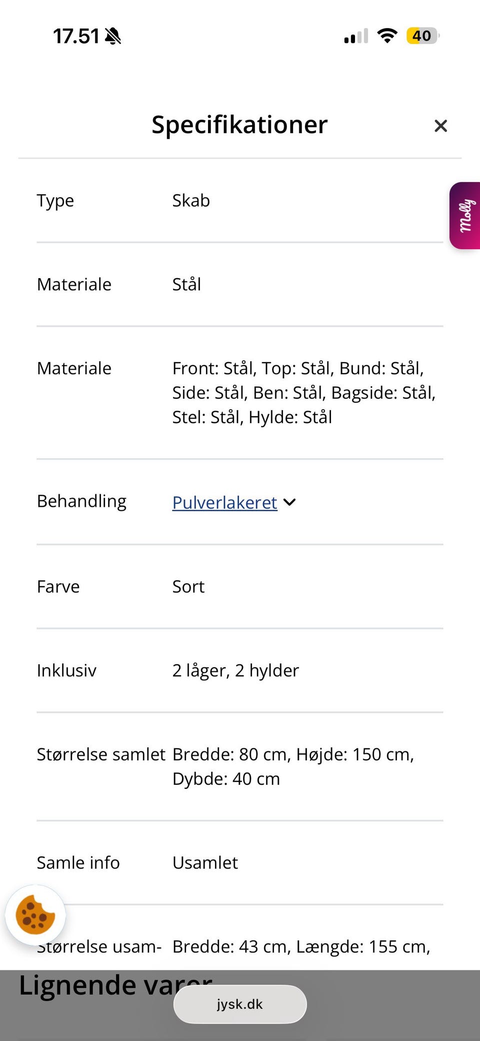480x1041 pixels.
Task: Select the Specifikationer header title
Action: (239, 125)
